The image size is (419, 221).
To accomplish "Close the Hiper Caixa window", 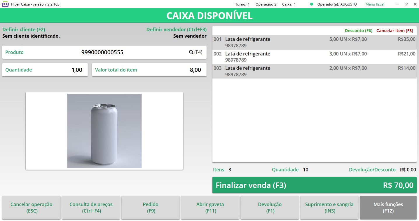I will pos(415,4).
